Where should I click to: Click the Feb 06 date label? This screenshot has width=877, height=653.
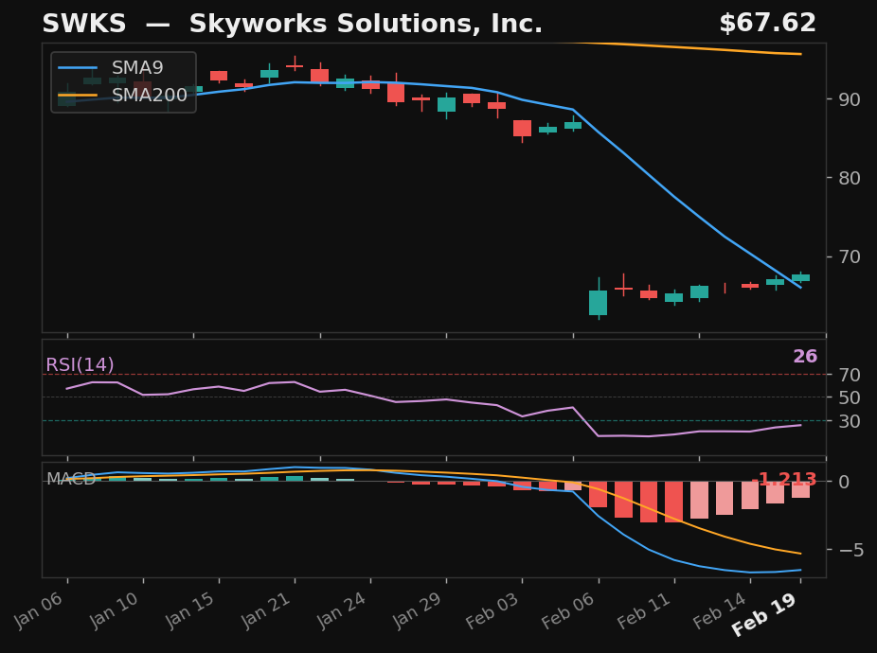(x=567, y=611)
